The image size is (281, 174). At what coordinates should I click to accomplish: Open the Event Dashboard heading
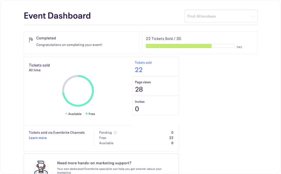(57, 16)
